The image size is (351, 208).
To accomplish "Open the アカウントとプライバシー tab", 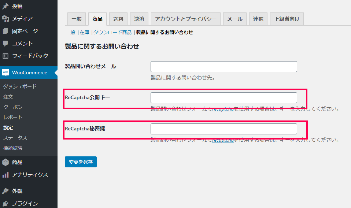I will click(186, 19).
